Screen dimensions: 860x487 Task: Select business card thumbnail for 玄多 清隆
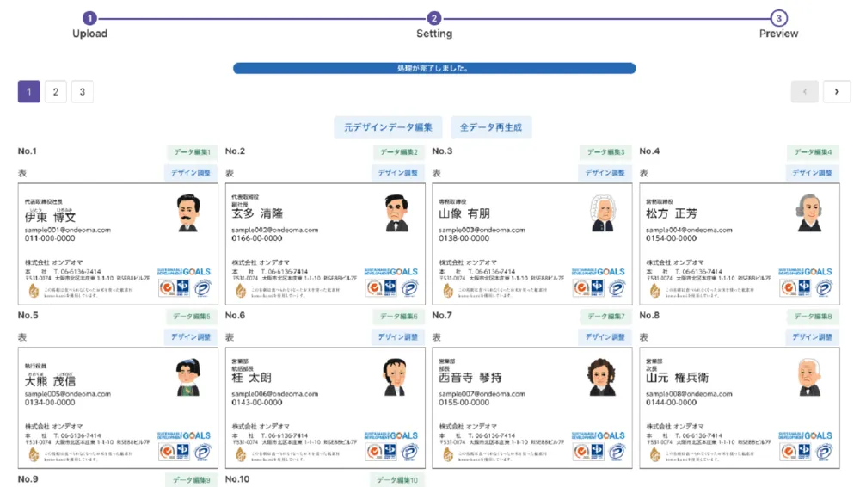(325, 244)
